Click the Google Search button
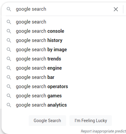 point(47,121)
